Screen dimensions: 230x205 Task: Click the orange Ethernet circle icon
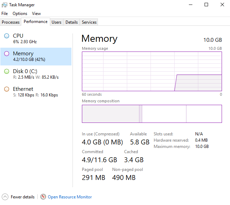[7, 89]
